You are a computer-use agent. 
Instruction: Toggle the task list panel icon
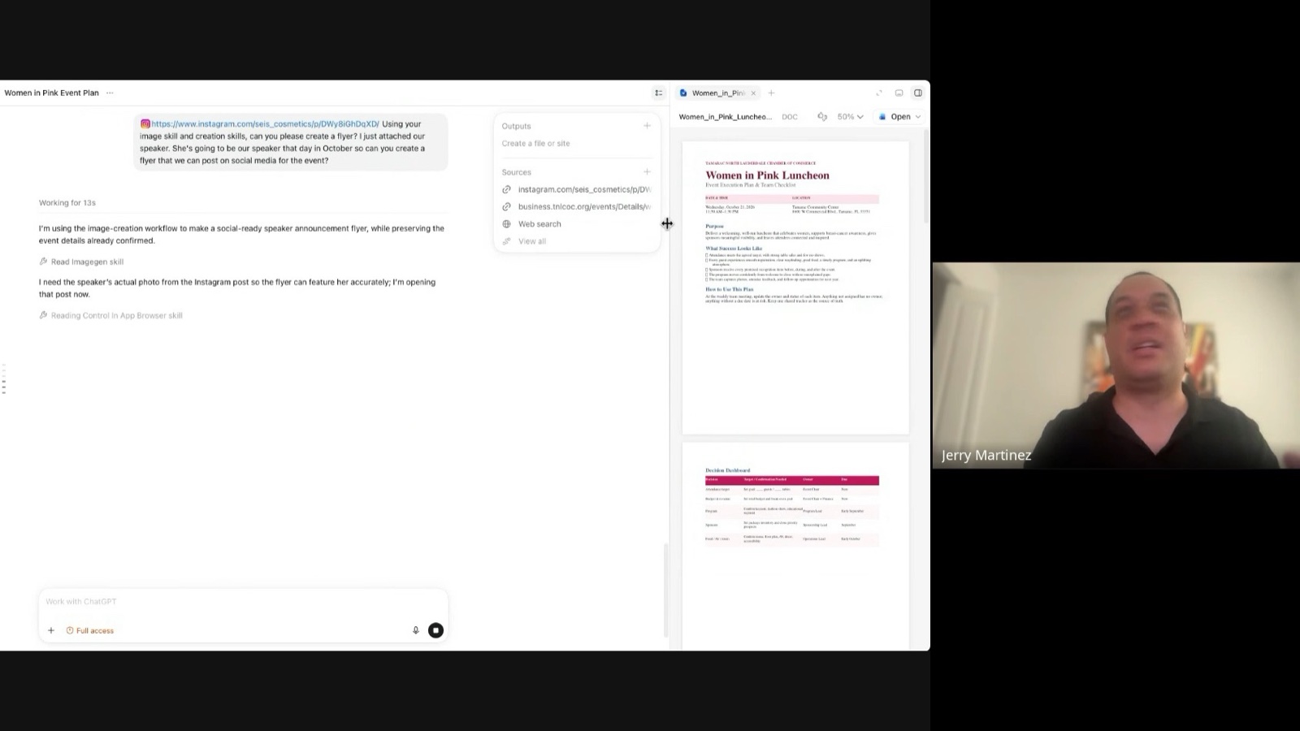[659, 93]
